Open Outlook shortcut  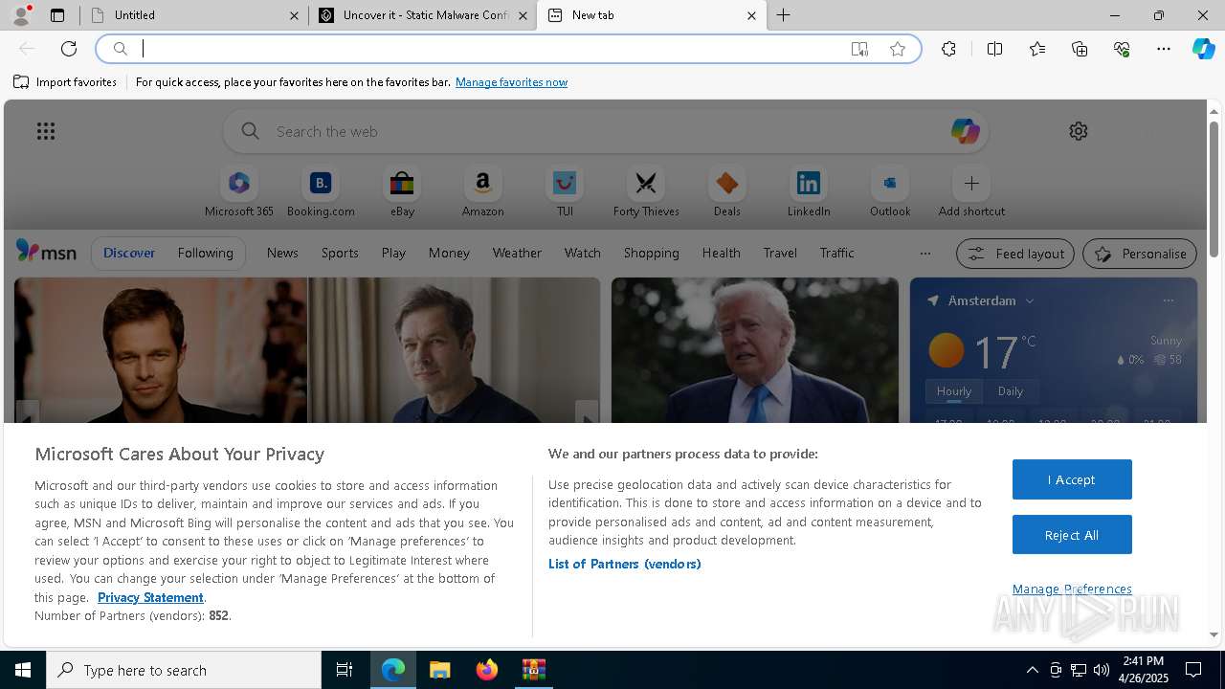(x=890, y=192)
